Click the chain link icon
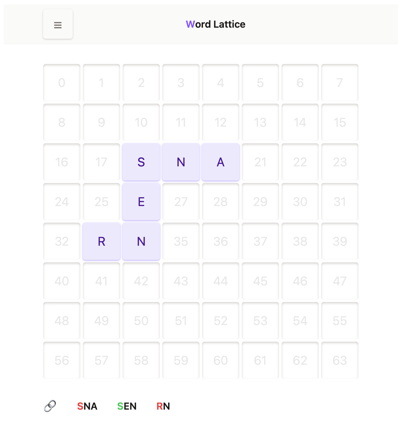Screen dimensions: 409x425 click(x=50, y=406)
